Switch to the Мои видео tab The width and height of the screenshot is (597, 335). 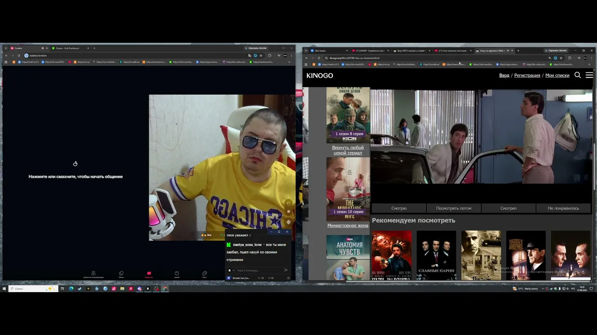tap(328, 51)
